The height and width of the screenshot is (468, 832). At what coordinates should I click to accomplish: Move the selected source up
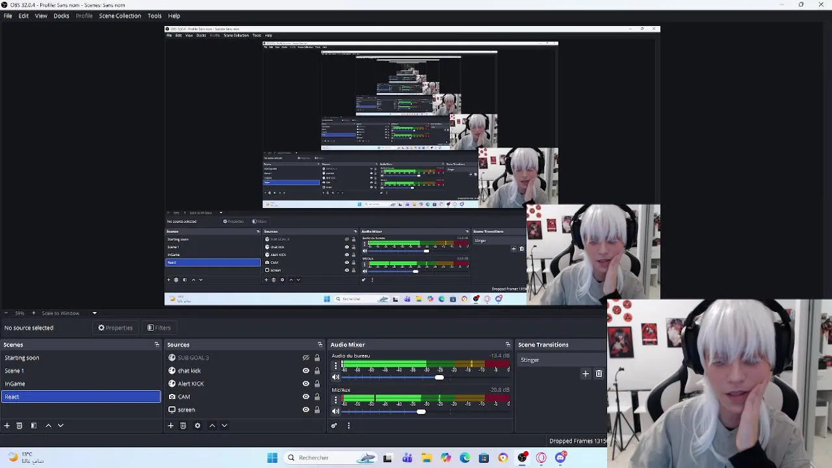tap(212, 426)
